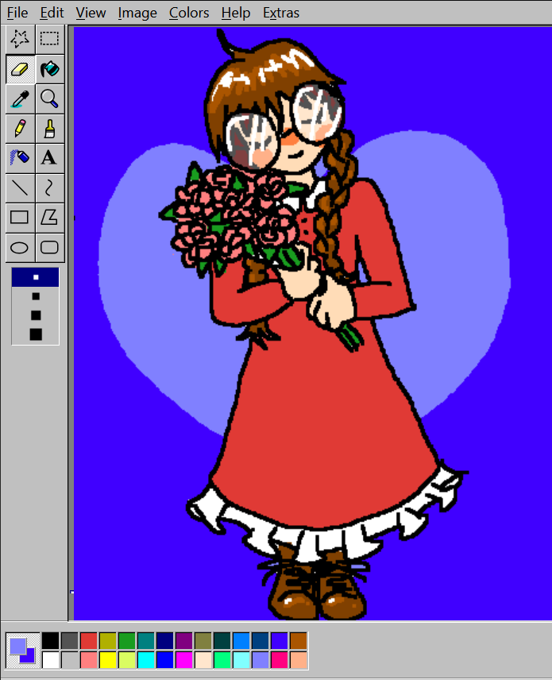The image size is (552, 680).
Task: Select the rectangular Select tool
Action: (x=49, y=39)
